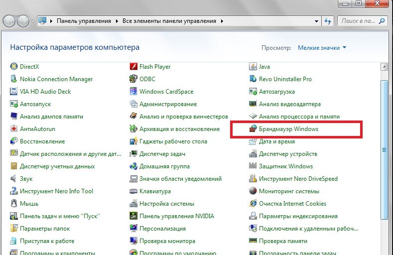The width and height of the screenshot is (393, 255).
Task: Open Параметры индексирования link
Action: pyautogui.click(x=298, y=216)
